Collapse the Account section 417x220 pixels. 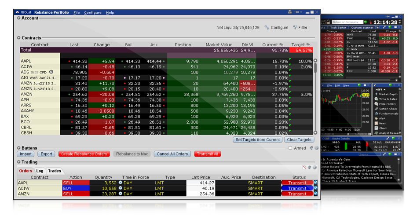[x=18, y=18]
